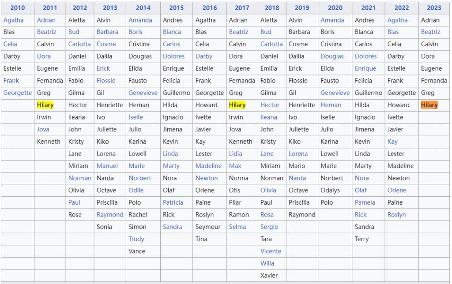Click the blue Jova link under 2011
Image resolution: width=452 pixels, height=284 pixels.
click(x=43, y=129)
